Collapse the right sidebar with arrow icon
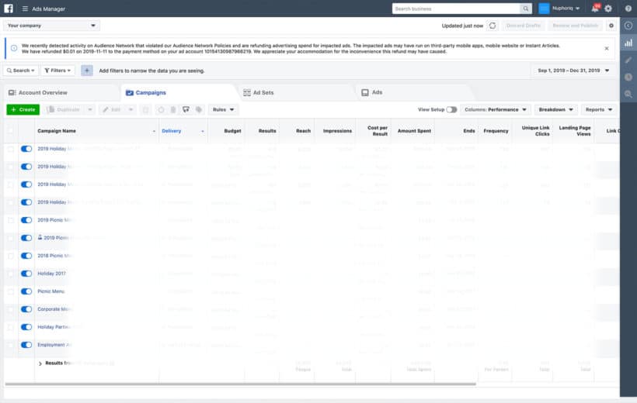Image resolution: width=637 pixels, height=403 pixels. 628,26
